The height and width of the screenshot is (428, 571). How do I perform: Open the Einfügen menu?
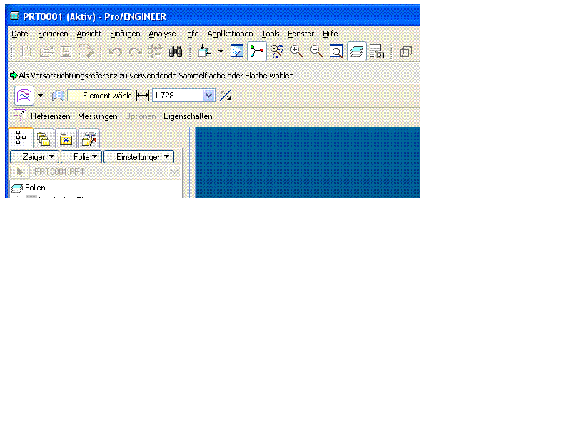[x=125, y=34]
